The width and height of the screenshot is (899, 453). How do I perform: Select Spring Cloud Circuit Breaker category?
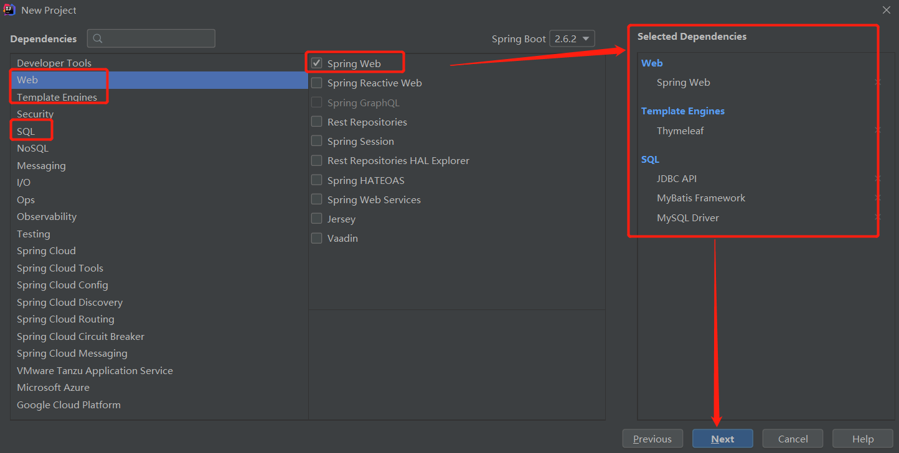tap(159, 336)
